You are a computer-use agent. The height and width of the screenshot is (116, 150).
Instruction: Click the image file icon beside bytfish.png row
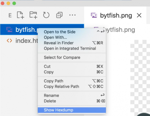pyautogui.click(x=9, y=30)
